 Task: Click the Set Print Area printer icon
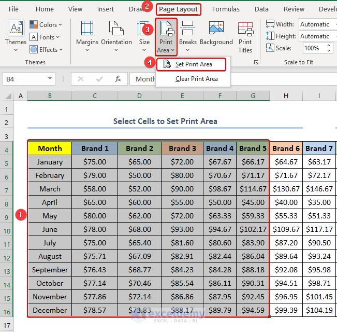(x=167, y=64)
